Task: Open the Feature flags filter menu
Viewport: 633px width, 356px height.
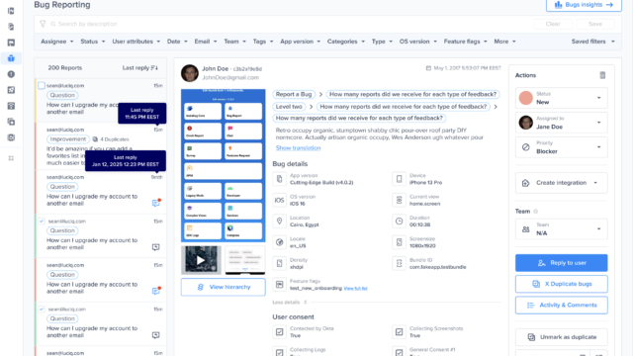Action: click(x=465, y=42)
